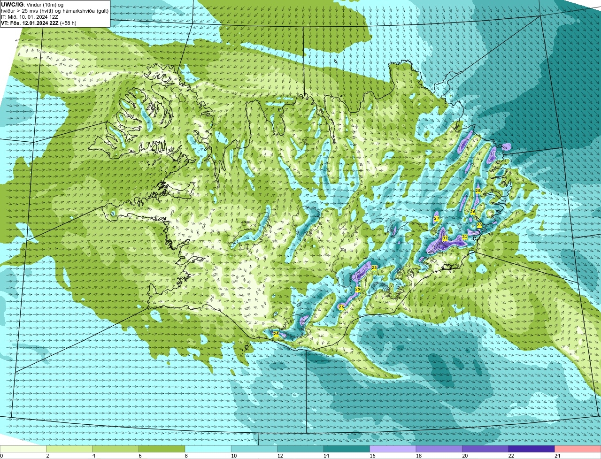
Task: Click the 0–2 m/s palest yellow legend swatch
Action: (23, 449)
